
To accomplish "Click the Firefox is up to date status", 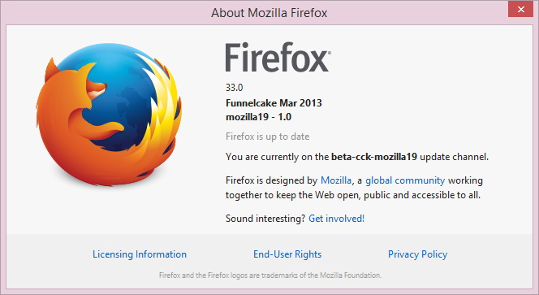I will pyautogui.click(x=267, y=137).
